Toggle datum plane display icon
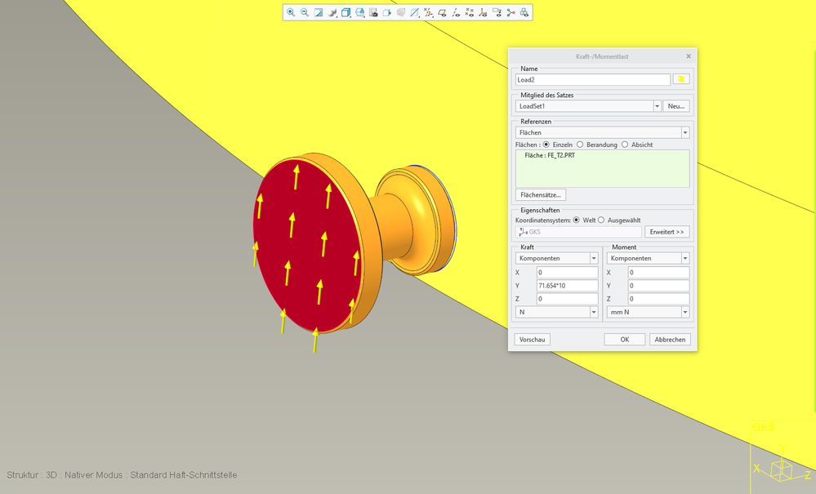Screen dimensions: 816x494 click(x=442, y=12)
